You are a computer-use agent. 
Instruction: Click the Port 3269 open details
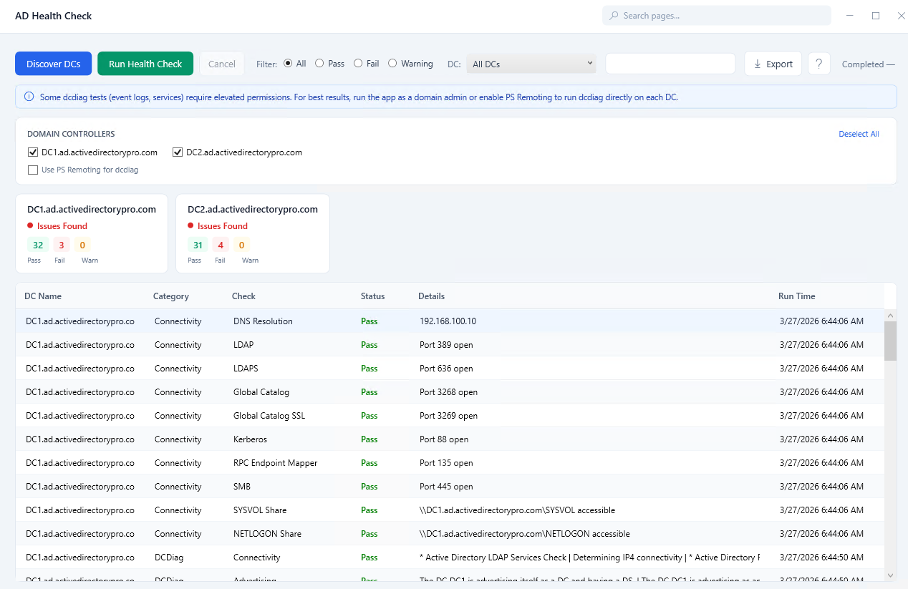[x=448, y=415]
